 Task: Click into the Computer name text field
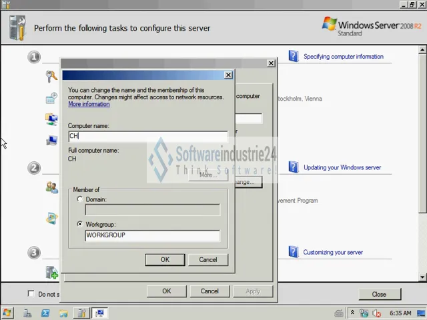coord(148,136)
